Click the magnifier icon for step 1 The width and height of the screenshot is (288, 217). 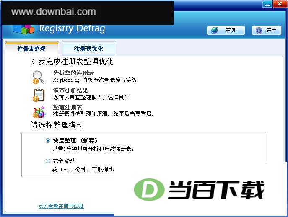click(x=39, y=77)
